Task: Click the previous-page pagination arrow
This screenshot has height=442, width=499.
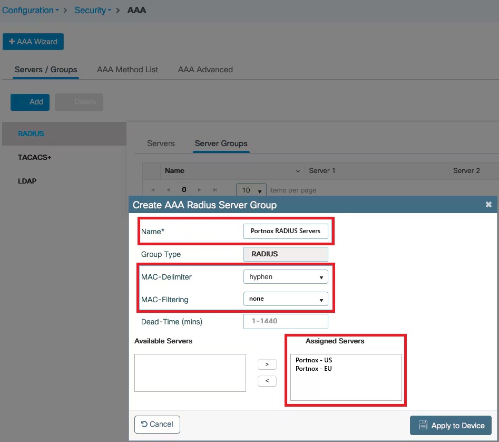Action: [168, 189]
